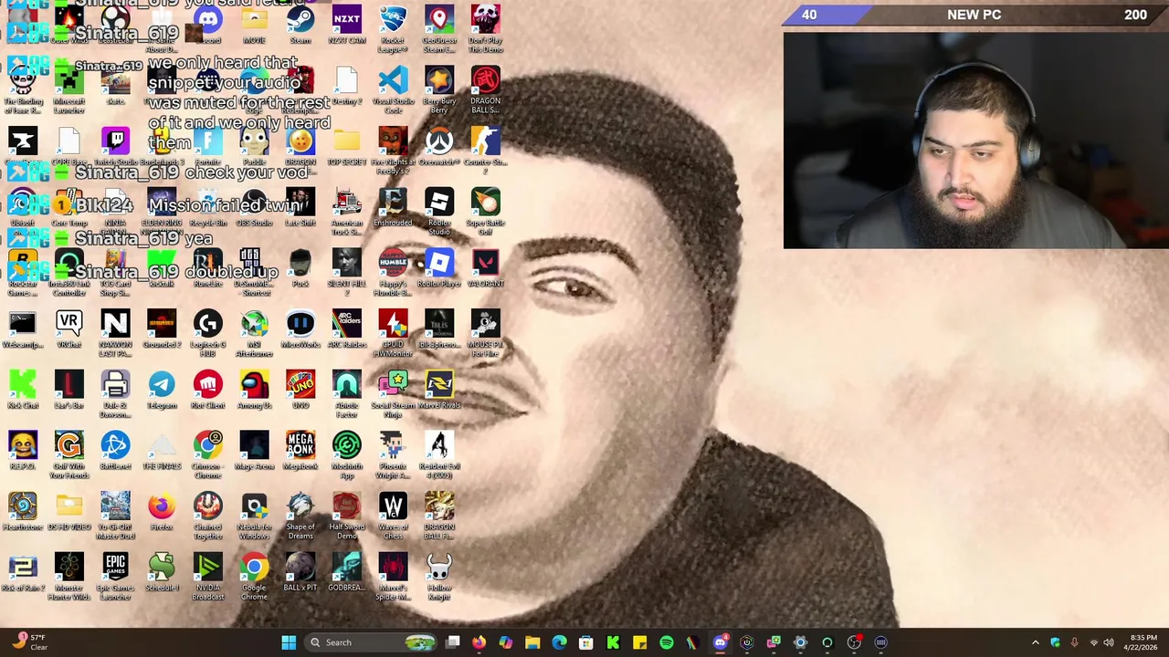The height and width of the screenshot is (657, 1169).
Task: Open Five Nights at Freddy's 2 icon
Action: point(393,151)
